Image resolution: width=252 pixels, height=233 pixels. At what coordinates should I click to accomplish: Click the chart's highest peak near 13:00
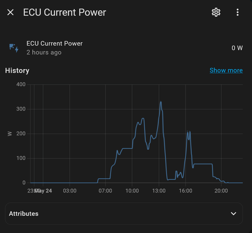(x=161, y=102)
